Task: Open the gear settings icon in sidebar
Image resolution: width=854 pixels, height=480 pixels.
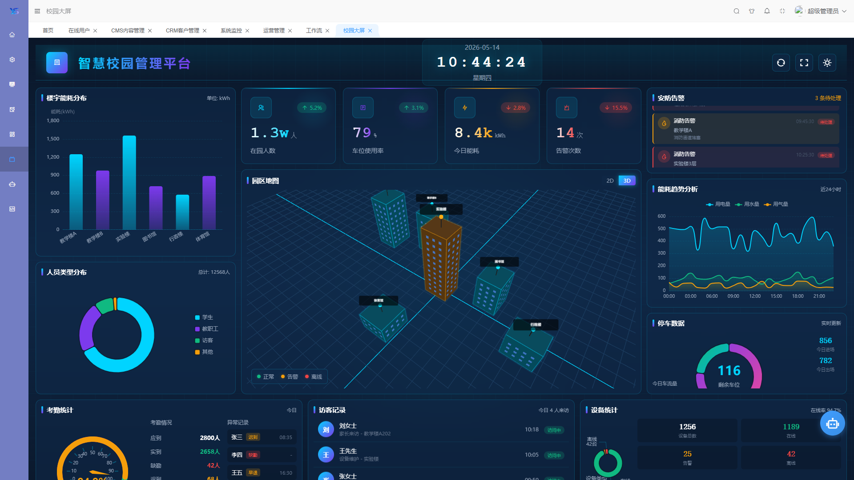Action: click(12, 60)
